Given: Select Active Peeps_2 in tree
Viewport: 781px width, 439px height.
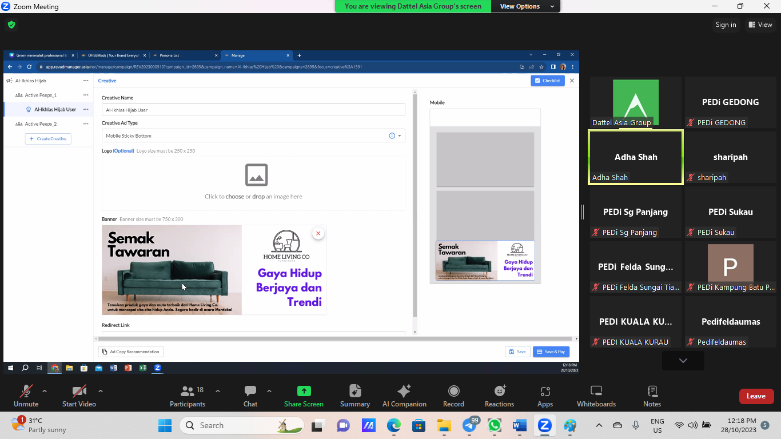Looking at the screenshot, I should 41,123.
